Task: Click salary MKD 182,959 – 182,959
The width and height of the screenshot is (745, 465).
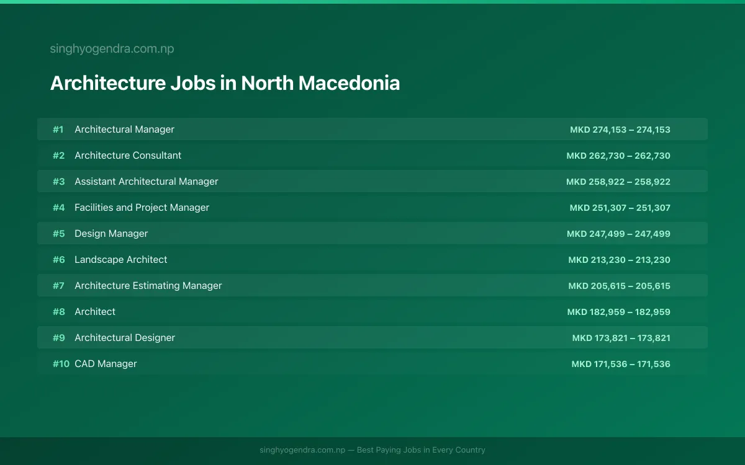Action: pos(618,312)
